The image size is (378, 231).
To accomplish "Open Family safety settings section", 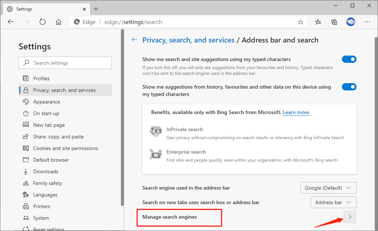I will [x=65, y=183].
